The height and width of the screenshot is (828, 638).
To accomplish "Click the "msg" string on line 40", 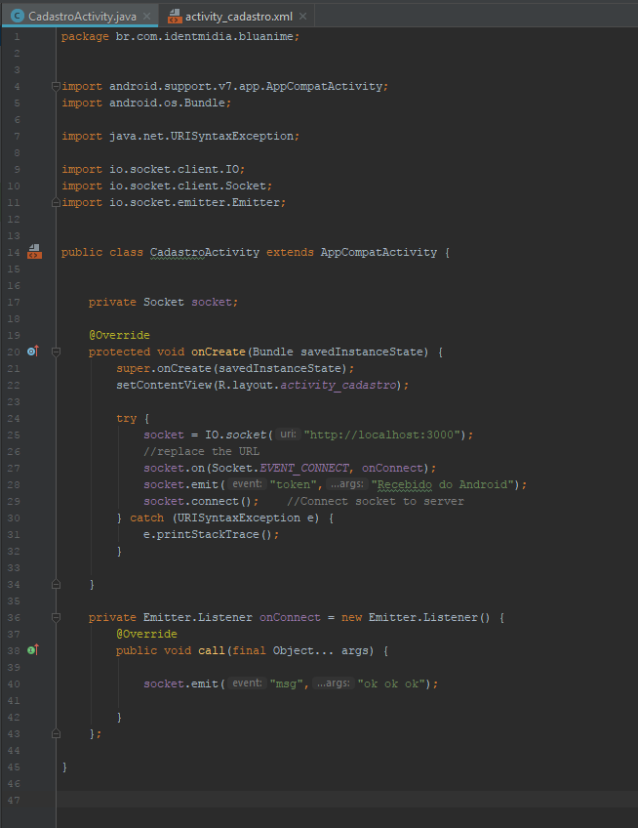I will 287,683.
